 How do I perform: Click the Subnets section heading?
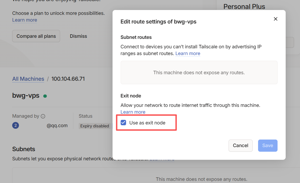(24, 149)
